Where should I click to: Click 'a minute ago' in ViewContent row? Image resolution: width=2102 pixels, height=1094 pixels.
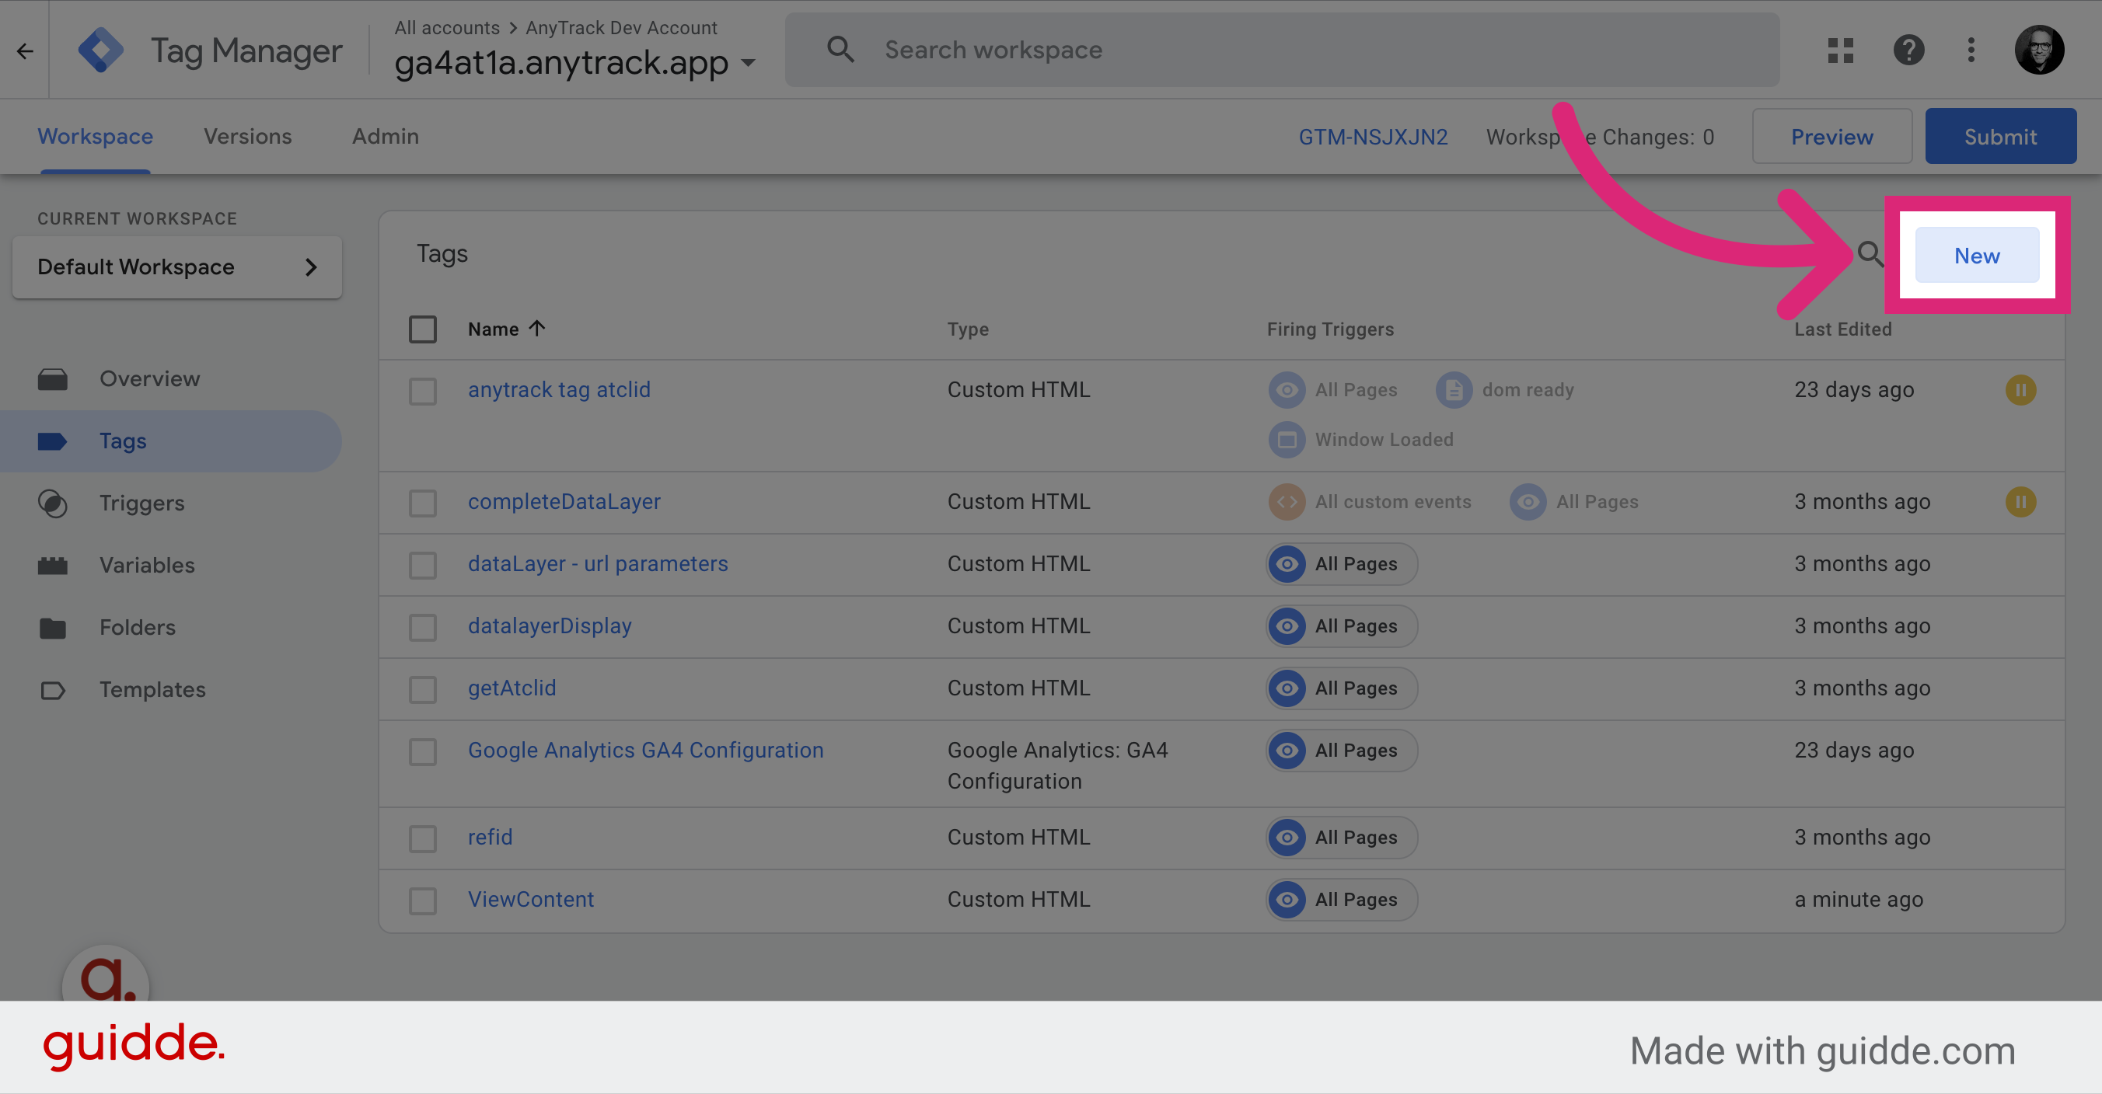1858,899
